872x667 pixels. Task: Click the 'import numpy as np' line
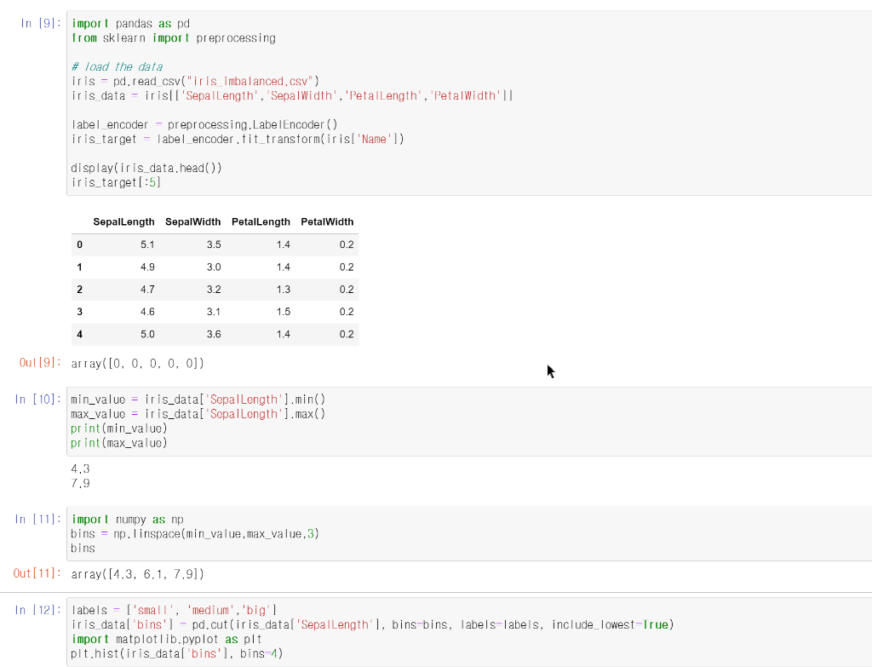tap(128, 520)
